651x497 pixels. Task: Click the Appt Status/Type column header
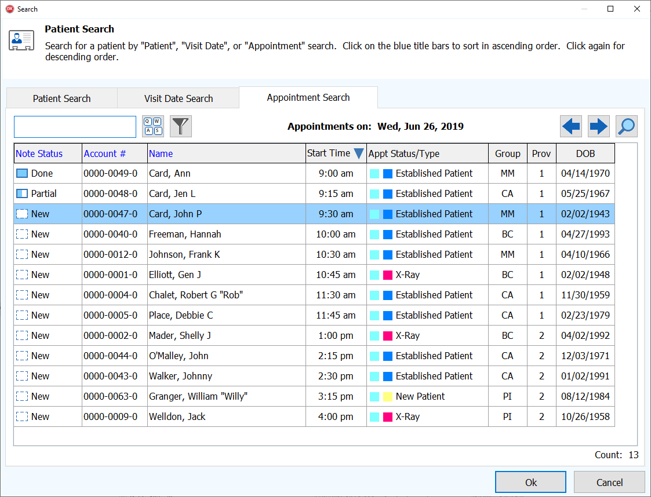pyautogui.click(x=428, y=154)
